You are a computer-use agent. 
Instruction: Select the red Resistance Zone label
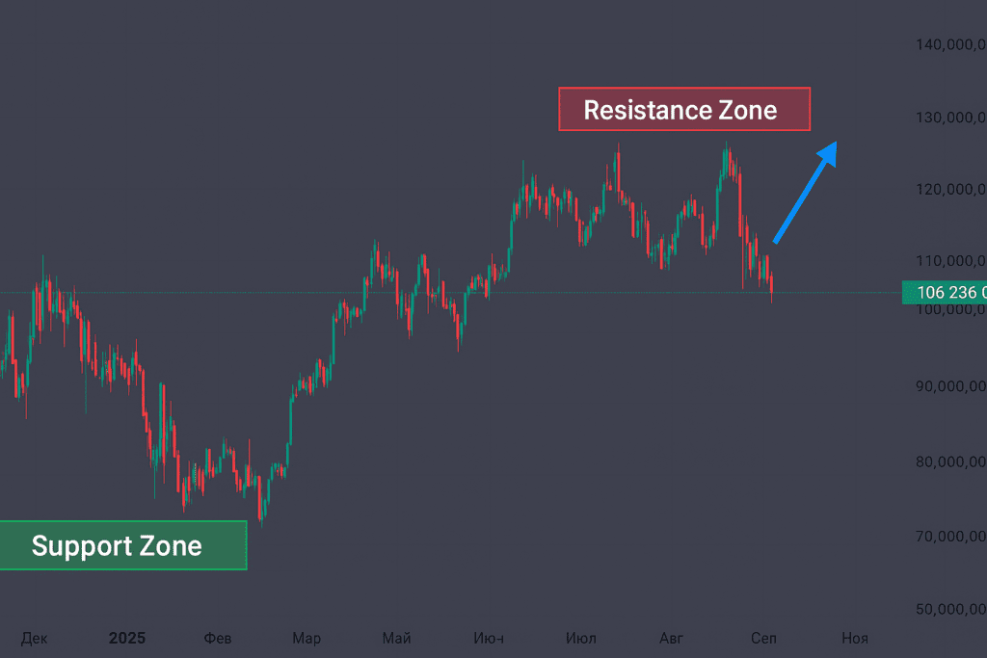[684, 109]
